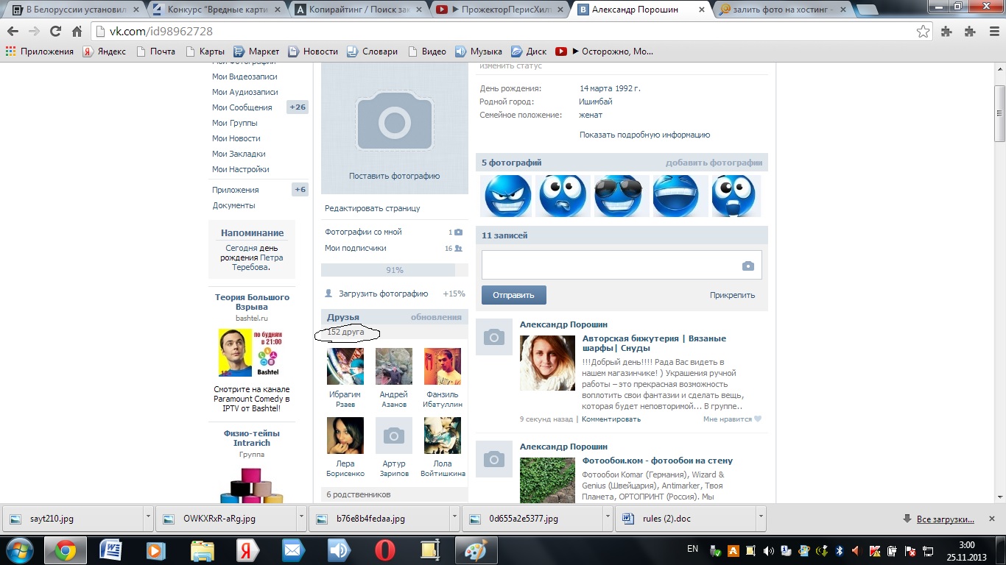Open Документы in left menu

click(x=233, y=205)
